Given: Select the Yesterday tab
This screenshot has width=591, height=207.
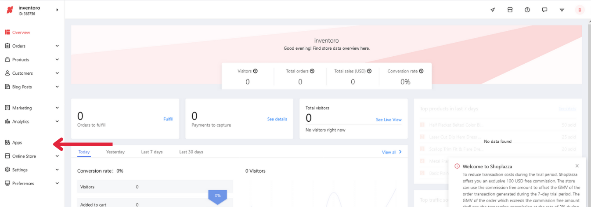Looking at the screenshot, I should [115, 152].
